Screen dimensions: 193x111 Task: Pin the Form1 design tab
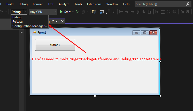(57, 21)
